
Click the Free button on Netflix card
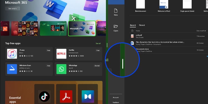(x=98, y=50)
